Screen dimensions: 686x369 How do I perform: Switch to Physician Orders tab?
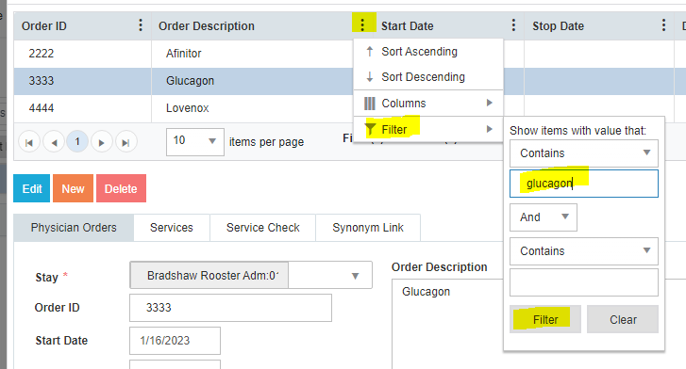pyautogui.click(x=74, y=228)
